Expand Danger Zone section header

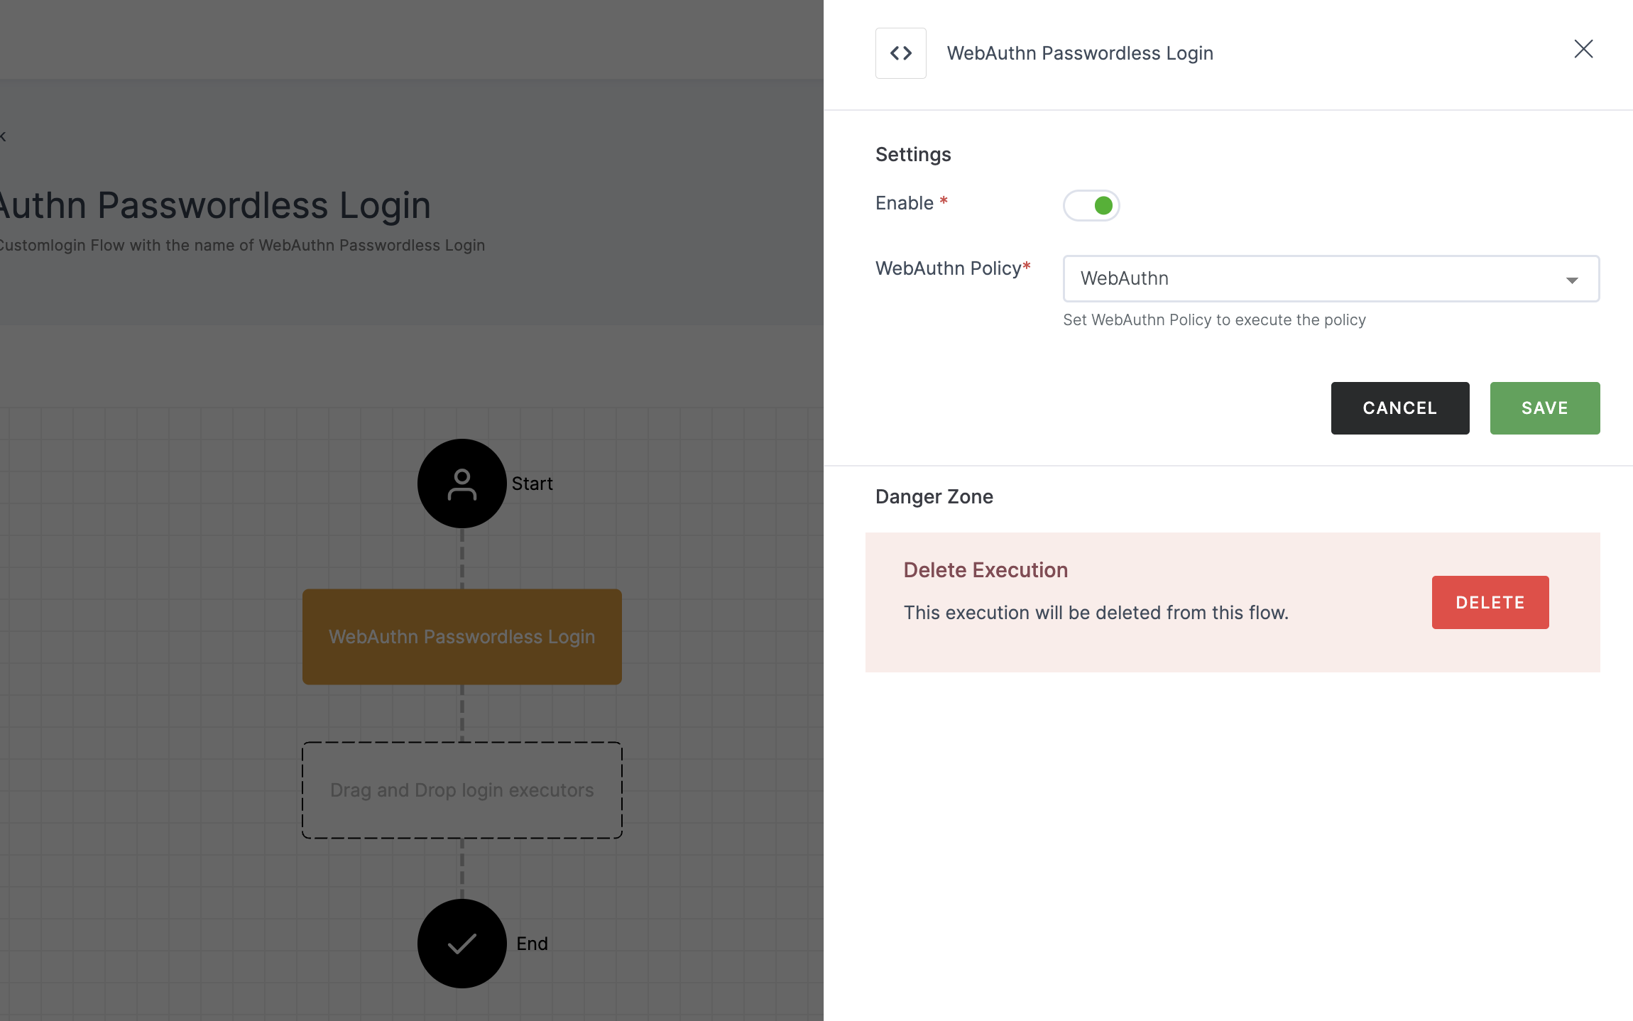tap(934, 495)
